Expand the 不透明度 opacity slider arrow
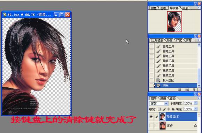The image size is (202, 133). click(x=195, y=103)
